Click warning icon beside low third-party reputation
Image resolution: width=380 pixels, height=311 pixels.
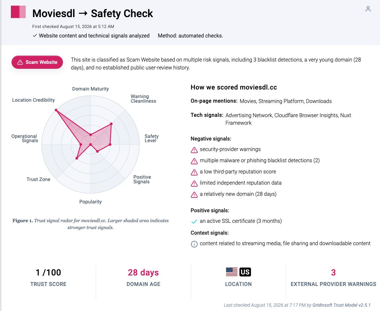coord(194,172)
